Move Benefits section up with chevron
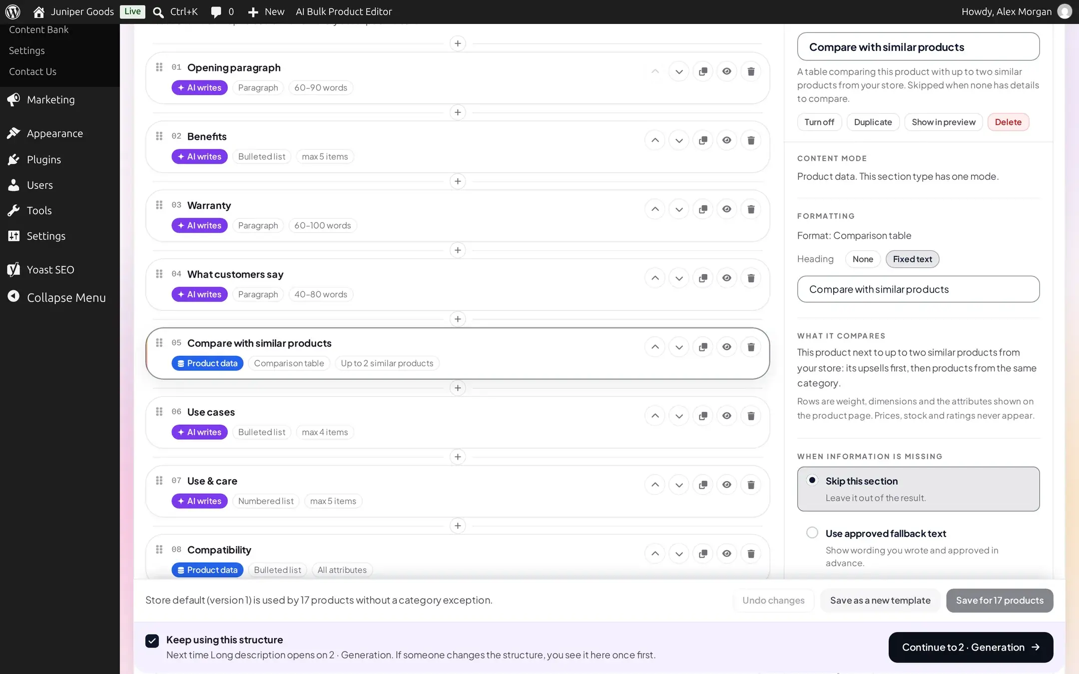This screenshot has width=1079, height=674. [x=655, y=140]
